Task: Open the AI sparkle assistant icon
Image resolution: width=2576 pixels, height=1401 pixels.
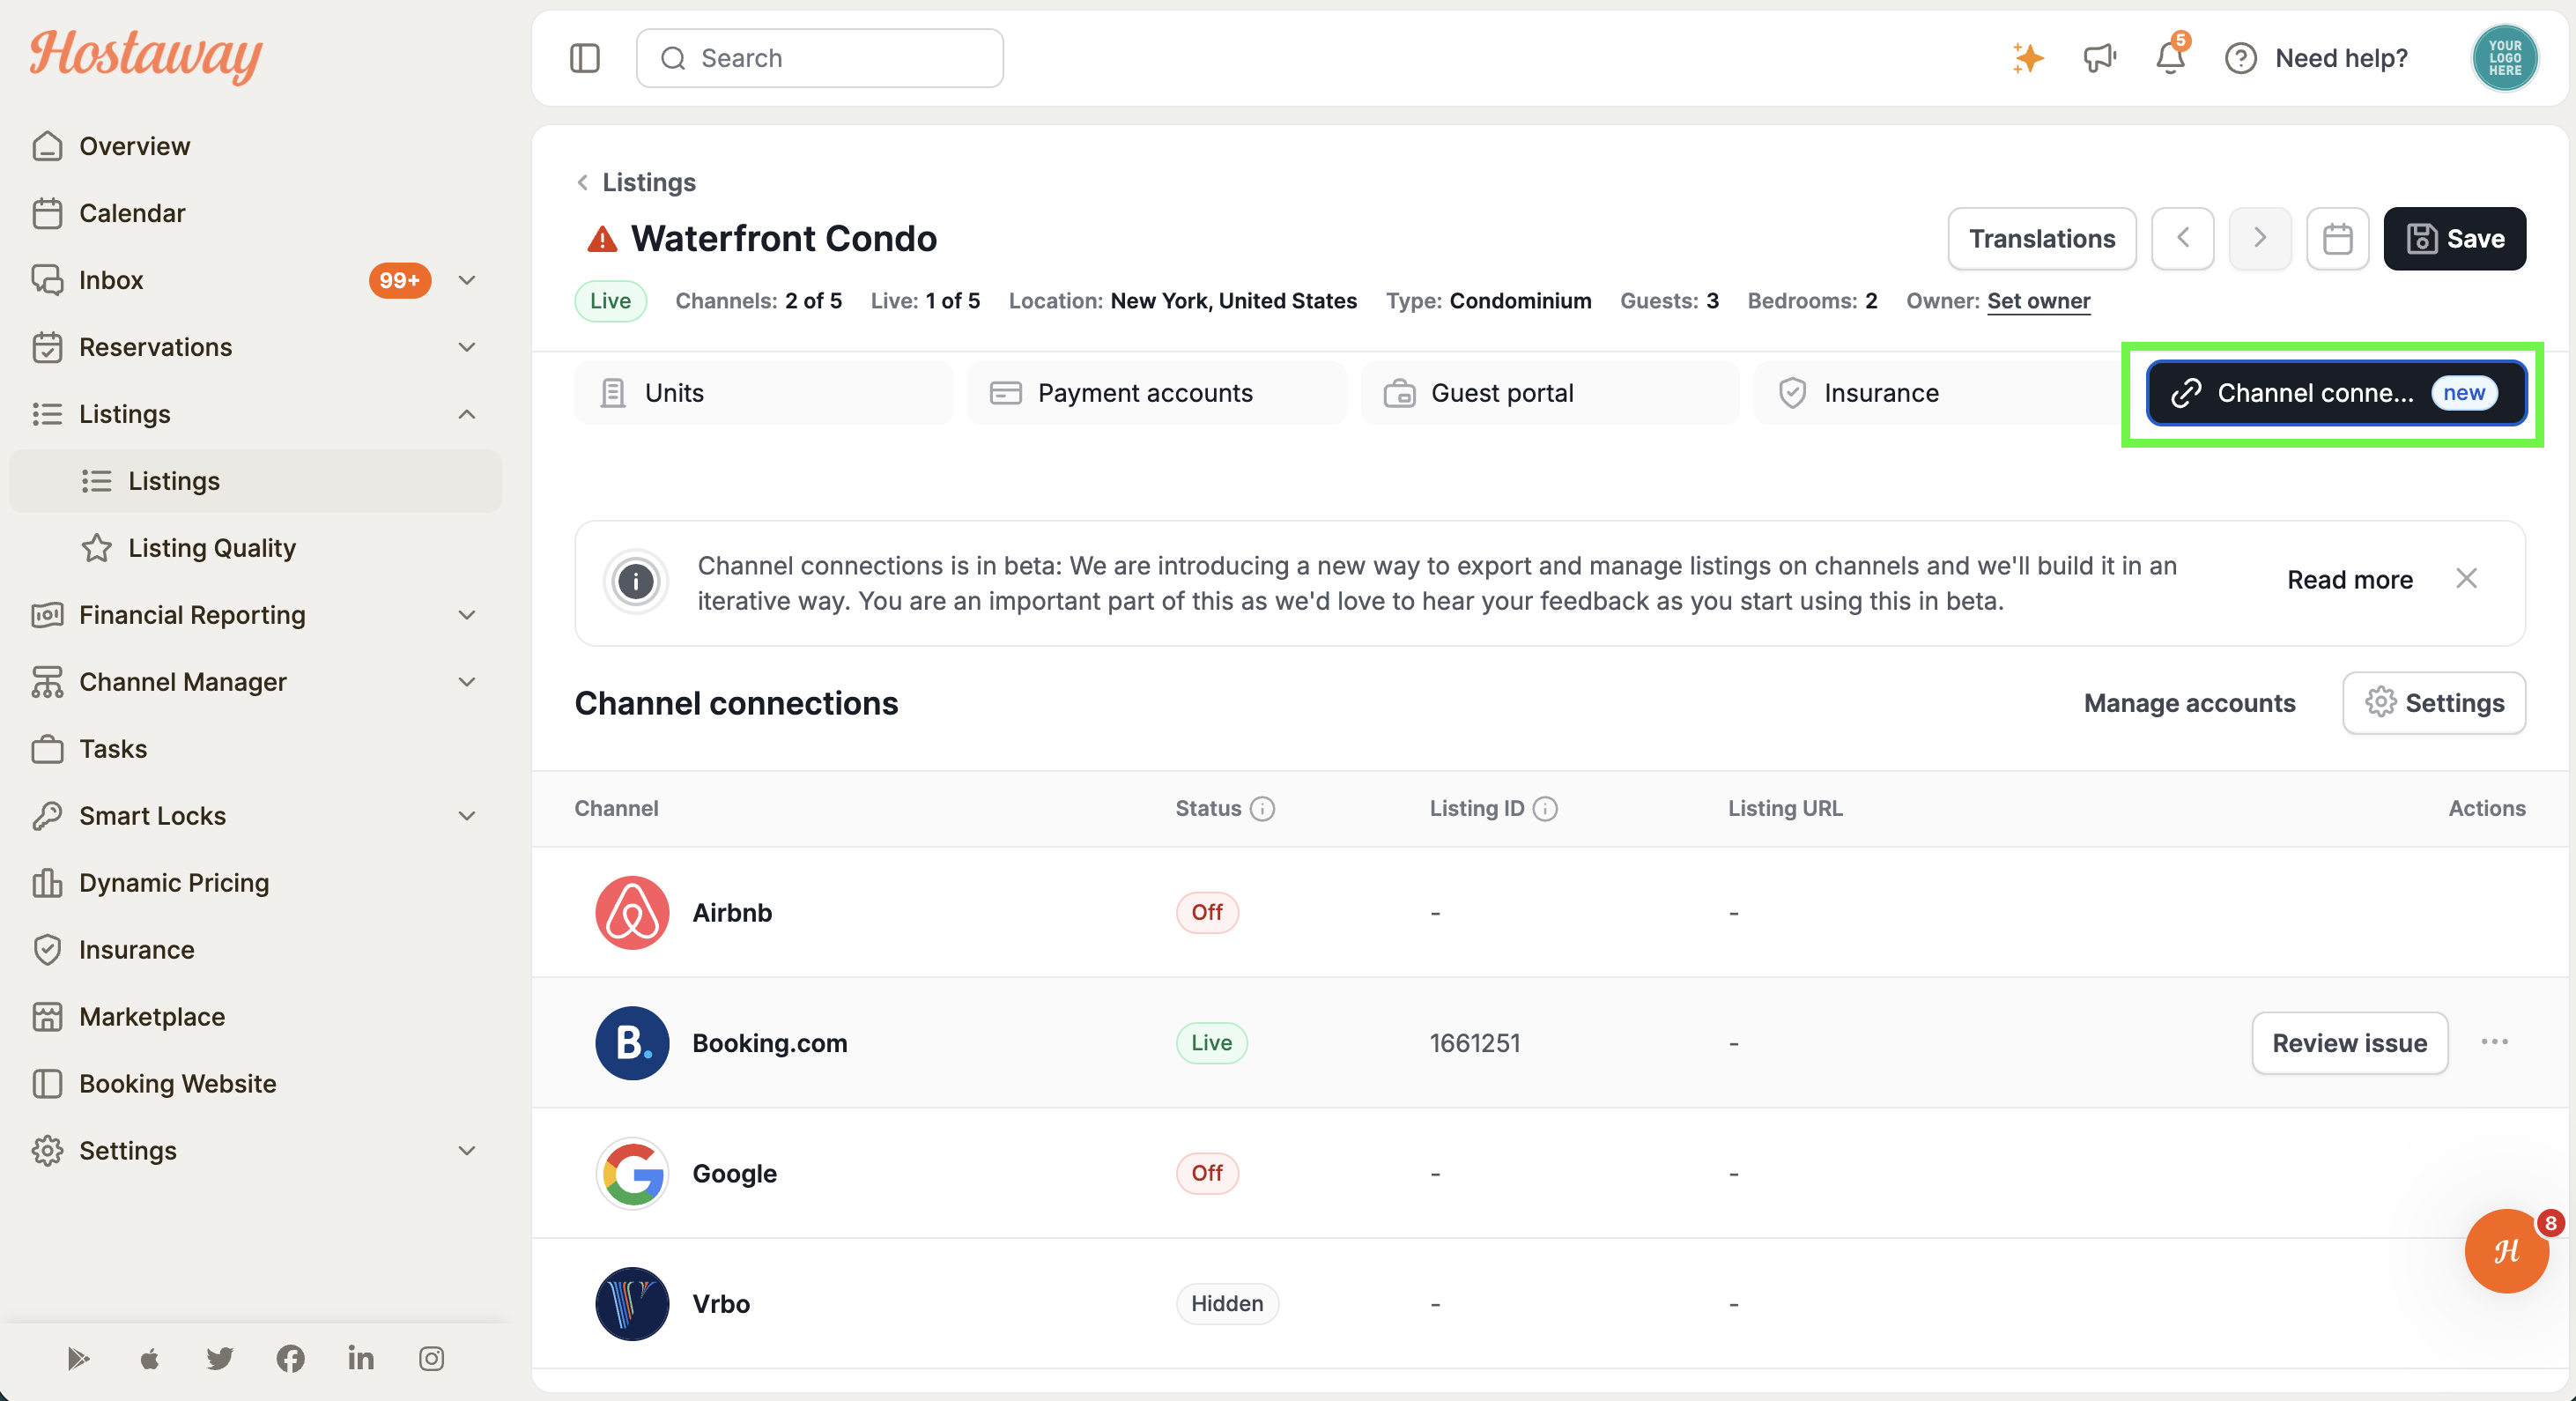Action: [x=2027, y=58]
